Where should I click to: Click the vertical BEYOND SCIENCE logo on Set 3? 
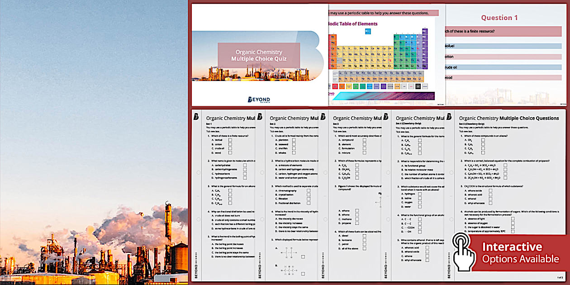(323, 262)
